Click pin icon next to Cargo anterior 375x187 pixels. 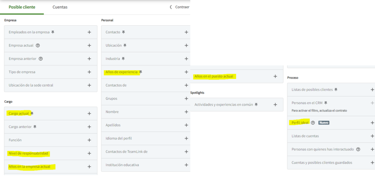35,127
